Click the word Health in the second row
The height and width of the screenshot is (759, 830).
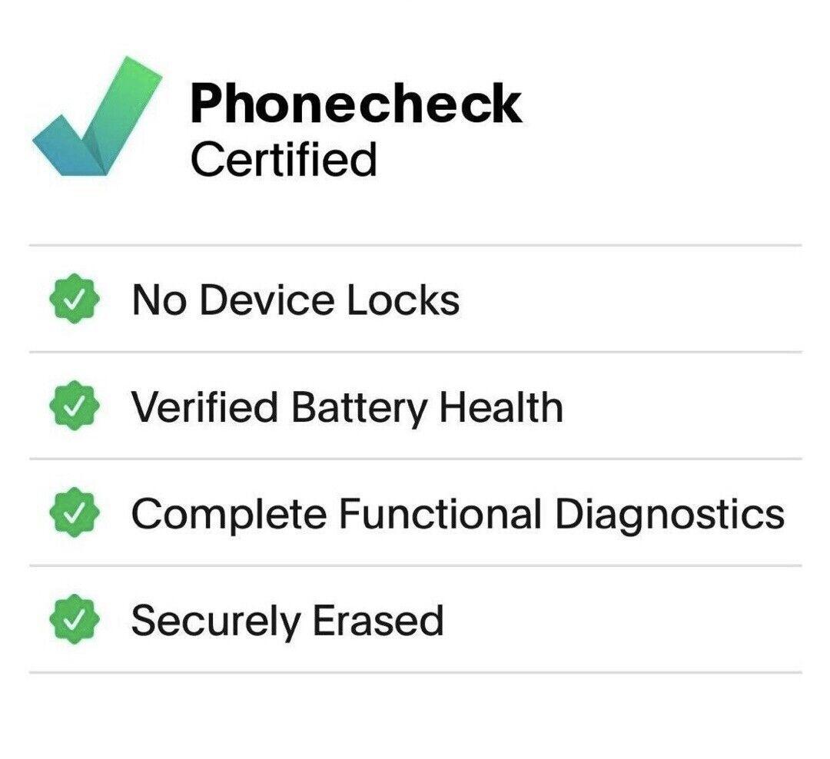coord(500,407)
